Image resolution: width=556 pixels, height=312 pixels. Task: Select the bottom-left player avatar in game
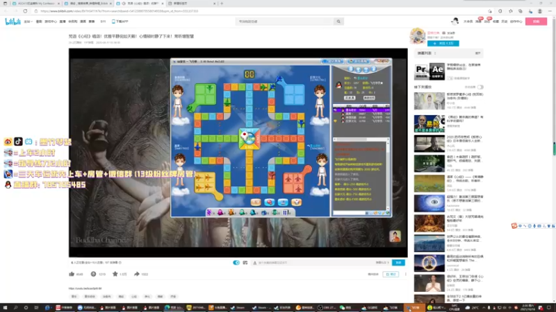180,170
